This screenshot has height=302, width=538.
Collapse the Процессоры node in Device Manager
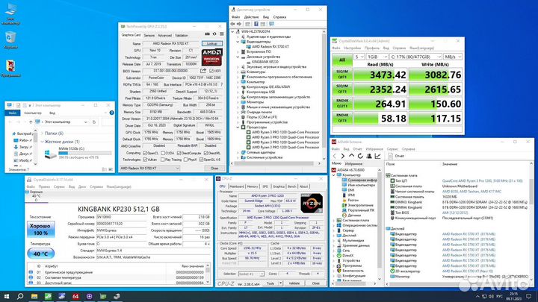(238, 127)
